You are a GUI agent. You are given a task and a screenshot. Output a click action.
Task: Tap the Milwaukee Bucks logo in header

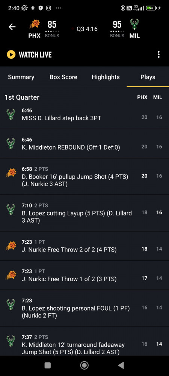click(x=134, y=24)
